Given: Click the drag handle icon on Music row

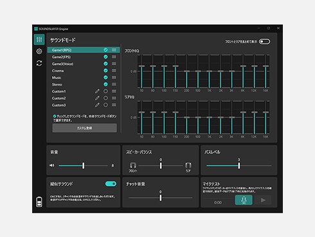Looking at the screenshot, I should click(114, 77).
